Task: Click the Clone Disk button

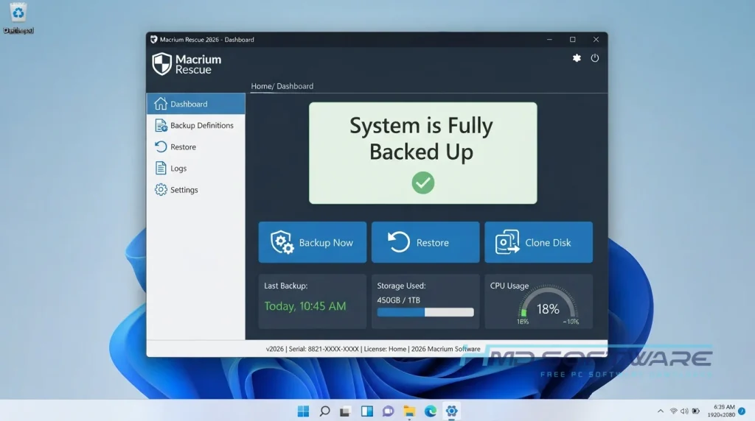Action: tap(538, 242)
